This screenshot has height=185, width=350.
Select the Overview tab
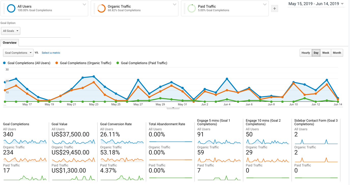point(10,43)
